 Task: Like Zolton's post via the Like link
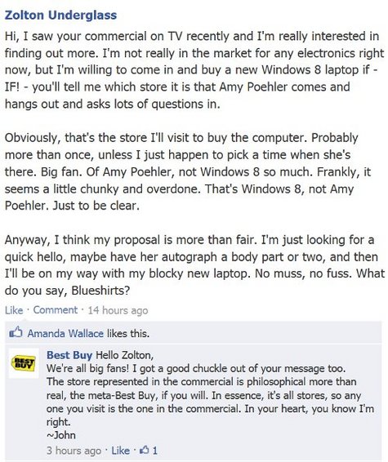14,310
